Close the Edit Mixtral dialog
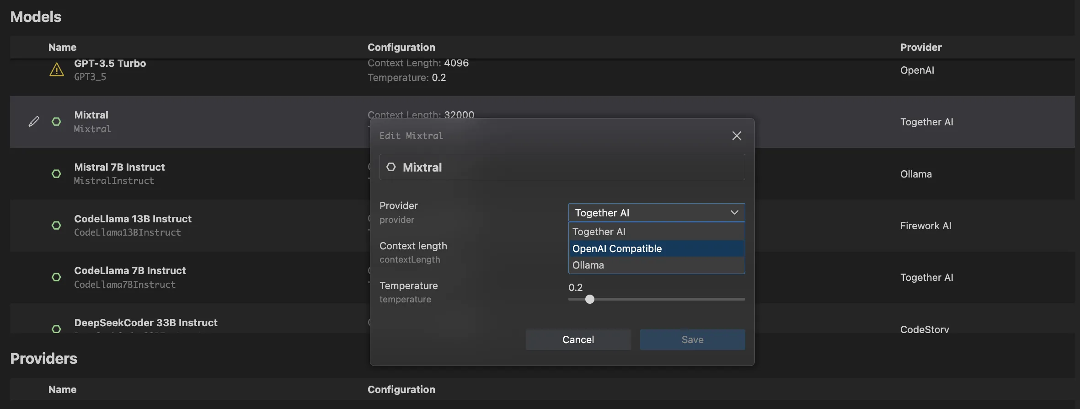The image size is (1080, 409). (737, 136)
